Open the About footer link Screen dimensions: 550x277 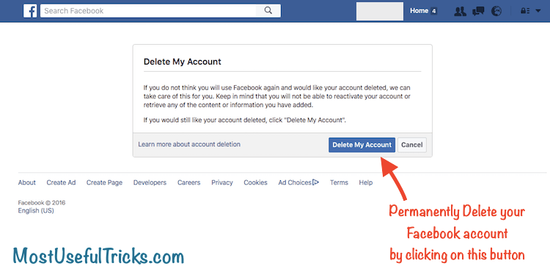[26, 182]
